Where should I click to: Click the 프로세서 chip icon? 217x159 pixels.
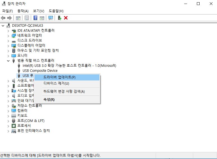click(x=14, y=126)
